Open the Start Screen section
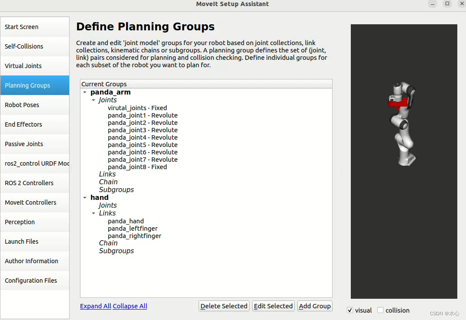 coord(35,27)
